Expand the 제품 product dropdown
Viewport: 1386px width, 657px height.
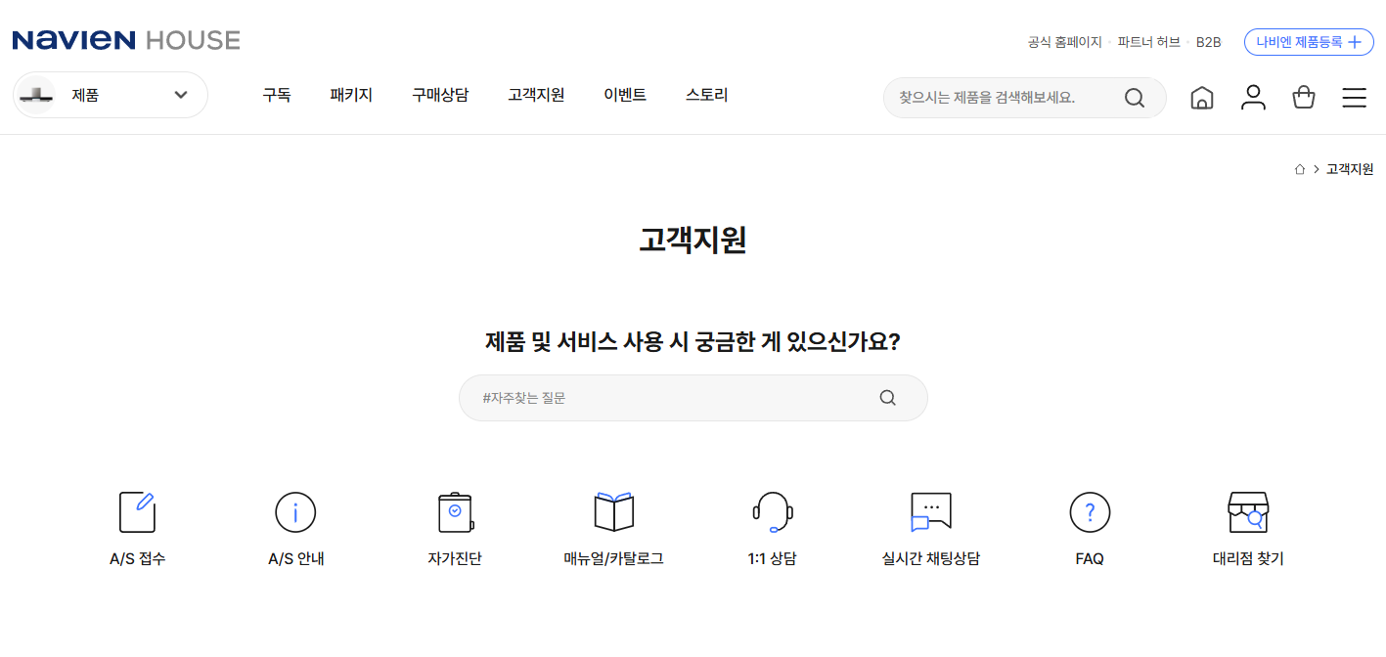click(x=110, y=94)
